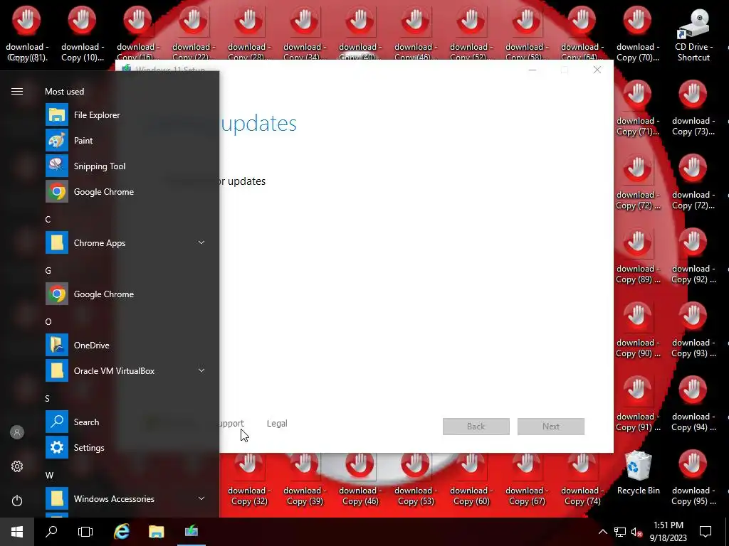
Task: Click the letter O section header
Action: pyautogui.click(x=48, y=322)
